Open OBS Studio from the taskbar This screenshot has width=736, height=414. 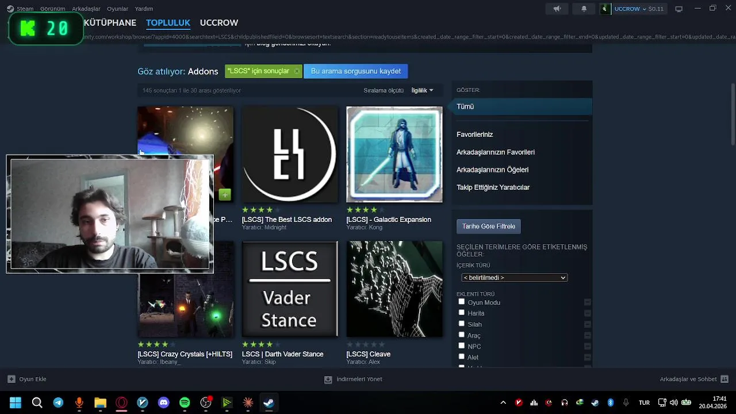click(x=206, y=402)
